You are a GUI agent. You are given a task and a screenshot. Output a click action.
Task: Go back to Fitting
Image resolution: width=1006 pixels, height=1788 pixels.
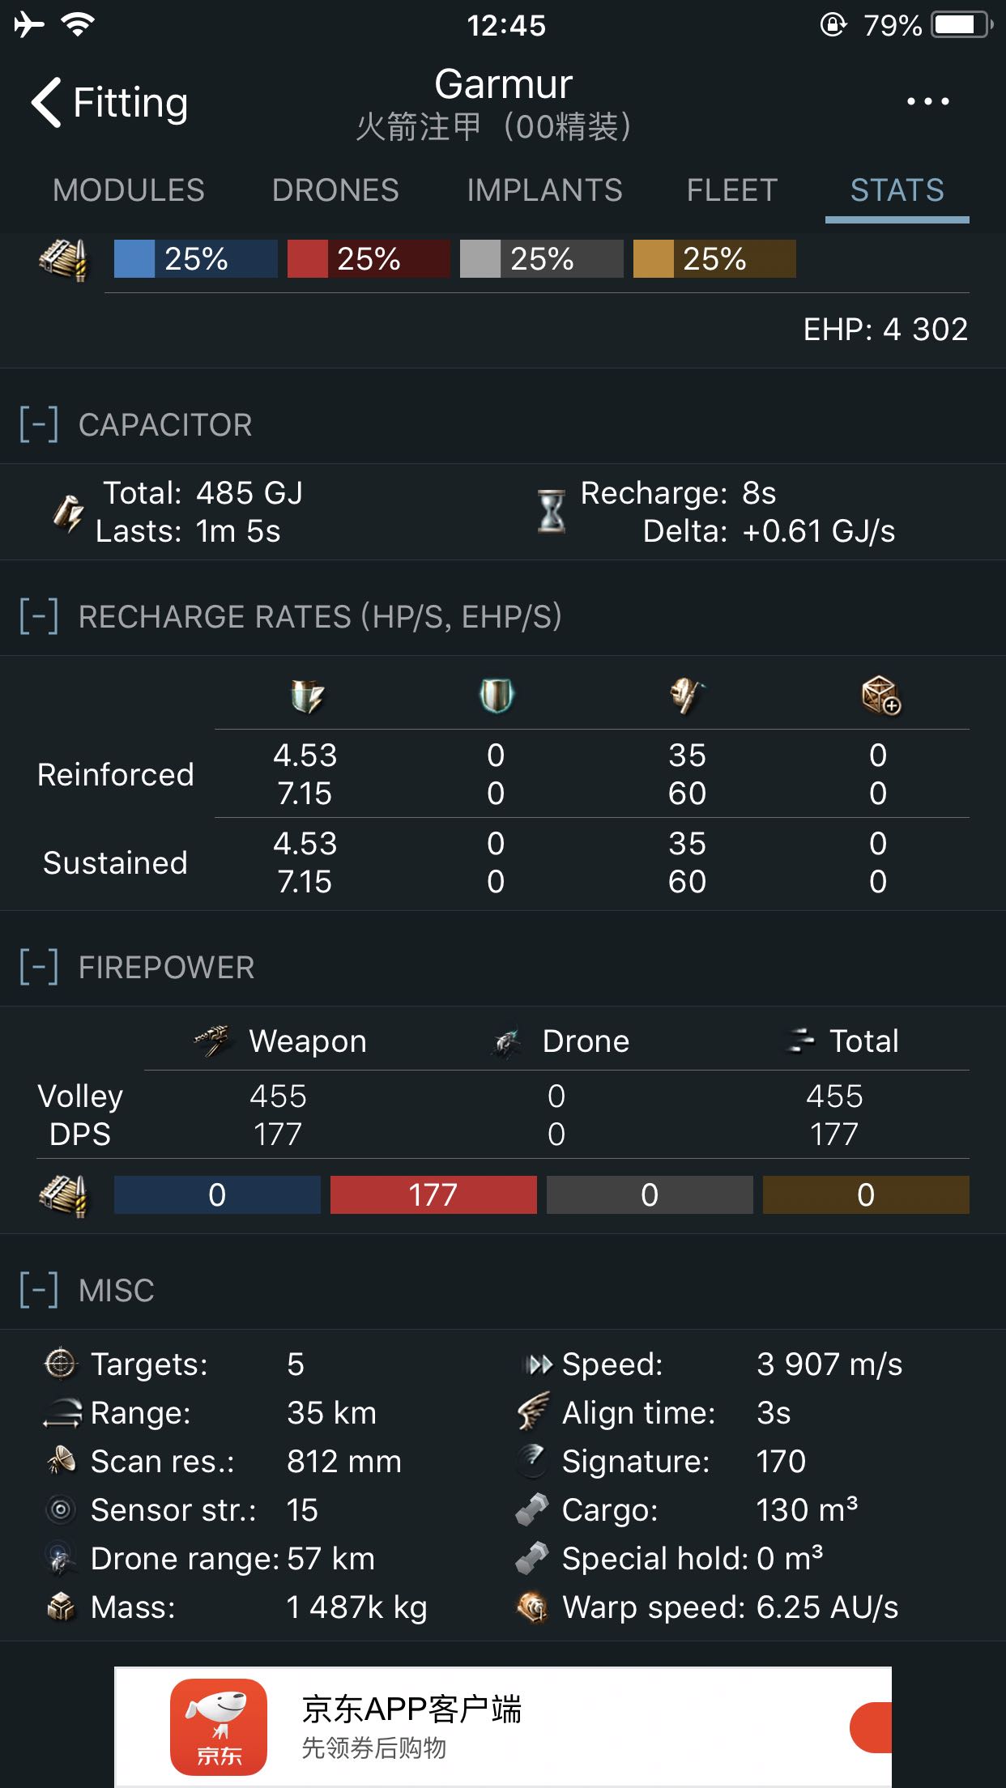109,103
